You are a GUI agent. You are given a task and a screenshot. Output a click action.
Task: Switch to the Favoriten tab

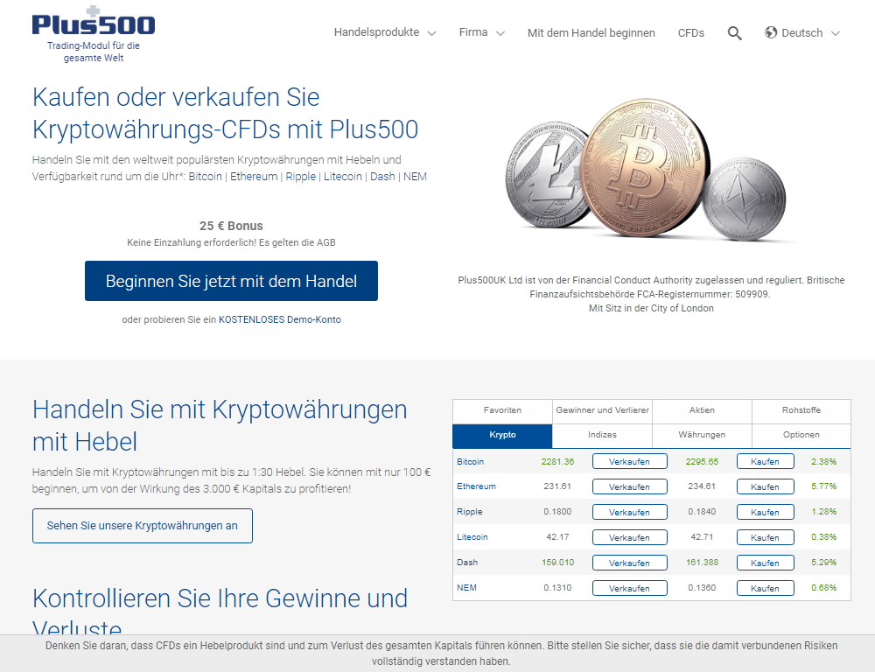click(x=502, y=410)
